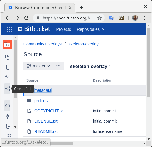Click the site security padlock icon
The image size is (152, 147).
(38, 18)
